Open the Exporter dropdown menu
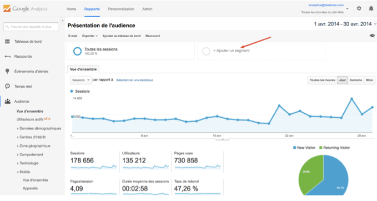Screen dimensions: 377x201 (90, 36)
